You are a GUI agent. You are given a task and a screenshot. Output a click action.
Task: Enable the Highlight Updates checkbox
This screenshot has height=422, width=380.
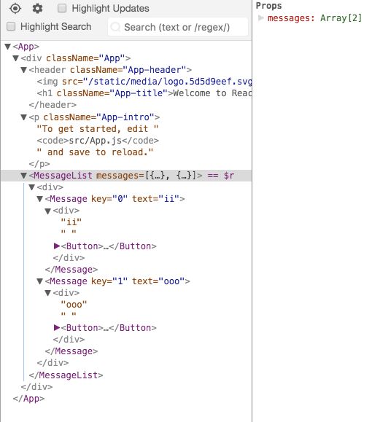click(x=62, y=8)
